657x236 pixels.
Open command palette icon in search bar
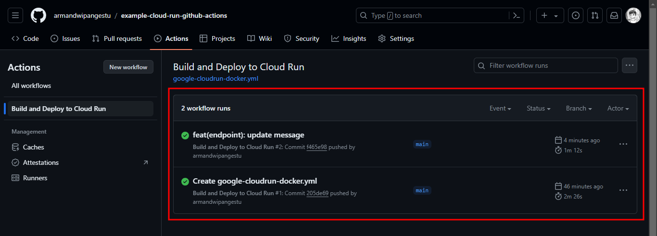516,15
